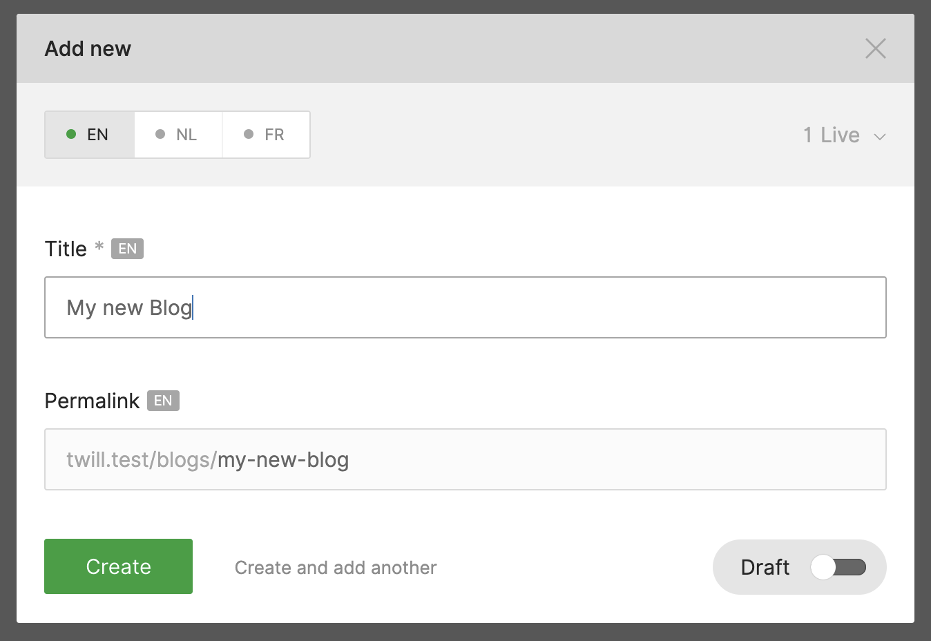Switch to the EN language tab
Screen dimensions: 931x641
click(90, 135)
